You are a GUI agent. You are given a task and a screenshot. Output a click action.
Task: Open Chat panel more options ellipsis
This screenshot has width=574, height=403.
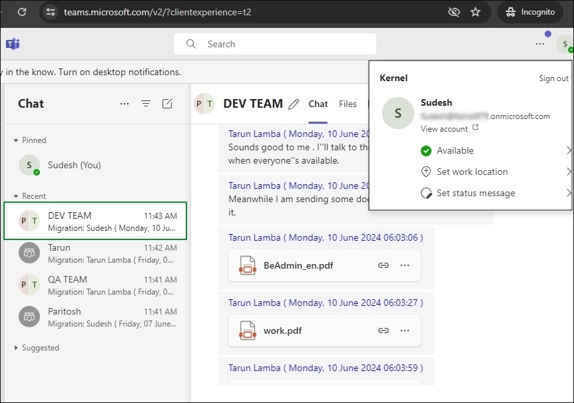click(x=124, y=104)
